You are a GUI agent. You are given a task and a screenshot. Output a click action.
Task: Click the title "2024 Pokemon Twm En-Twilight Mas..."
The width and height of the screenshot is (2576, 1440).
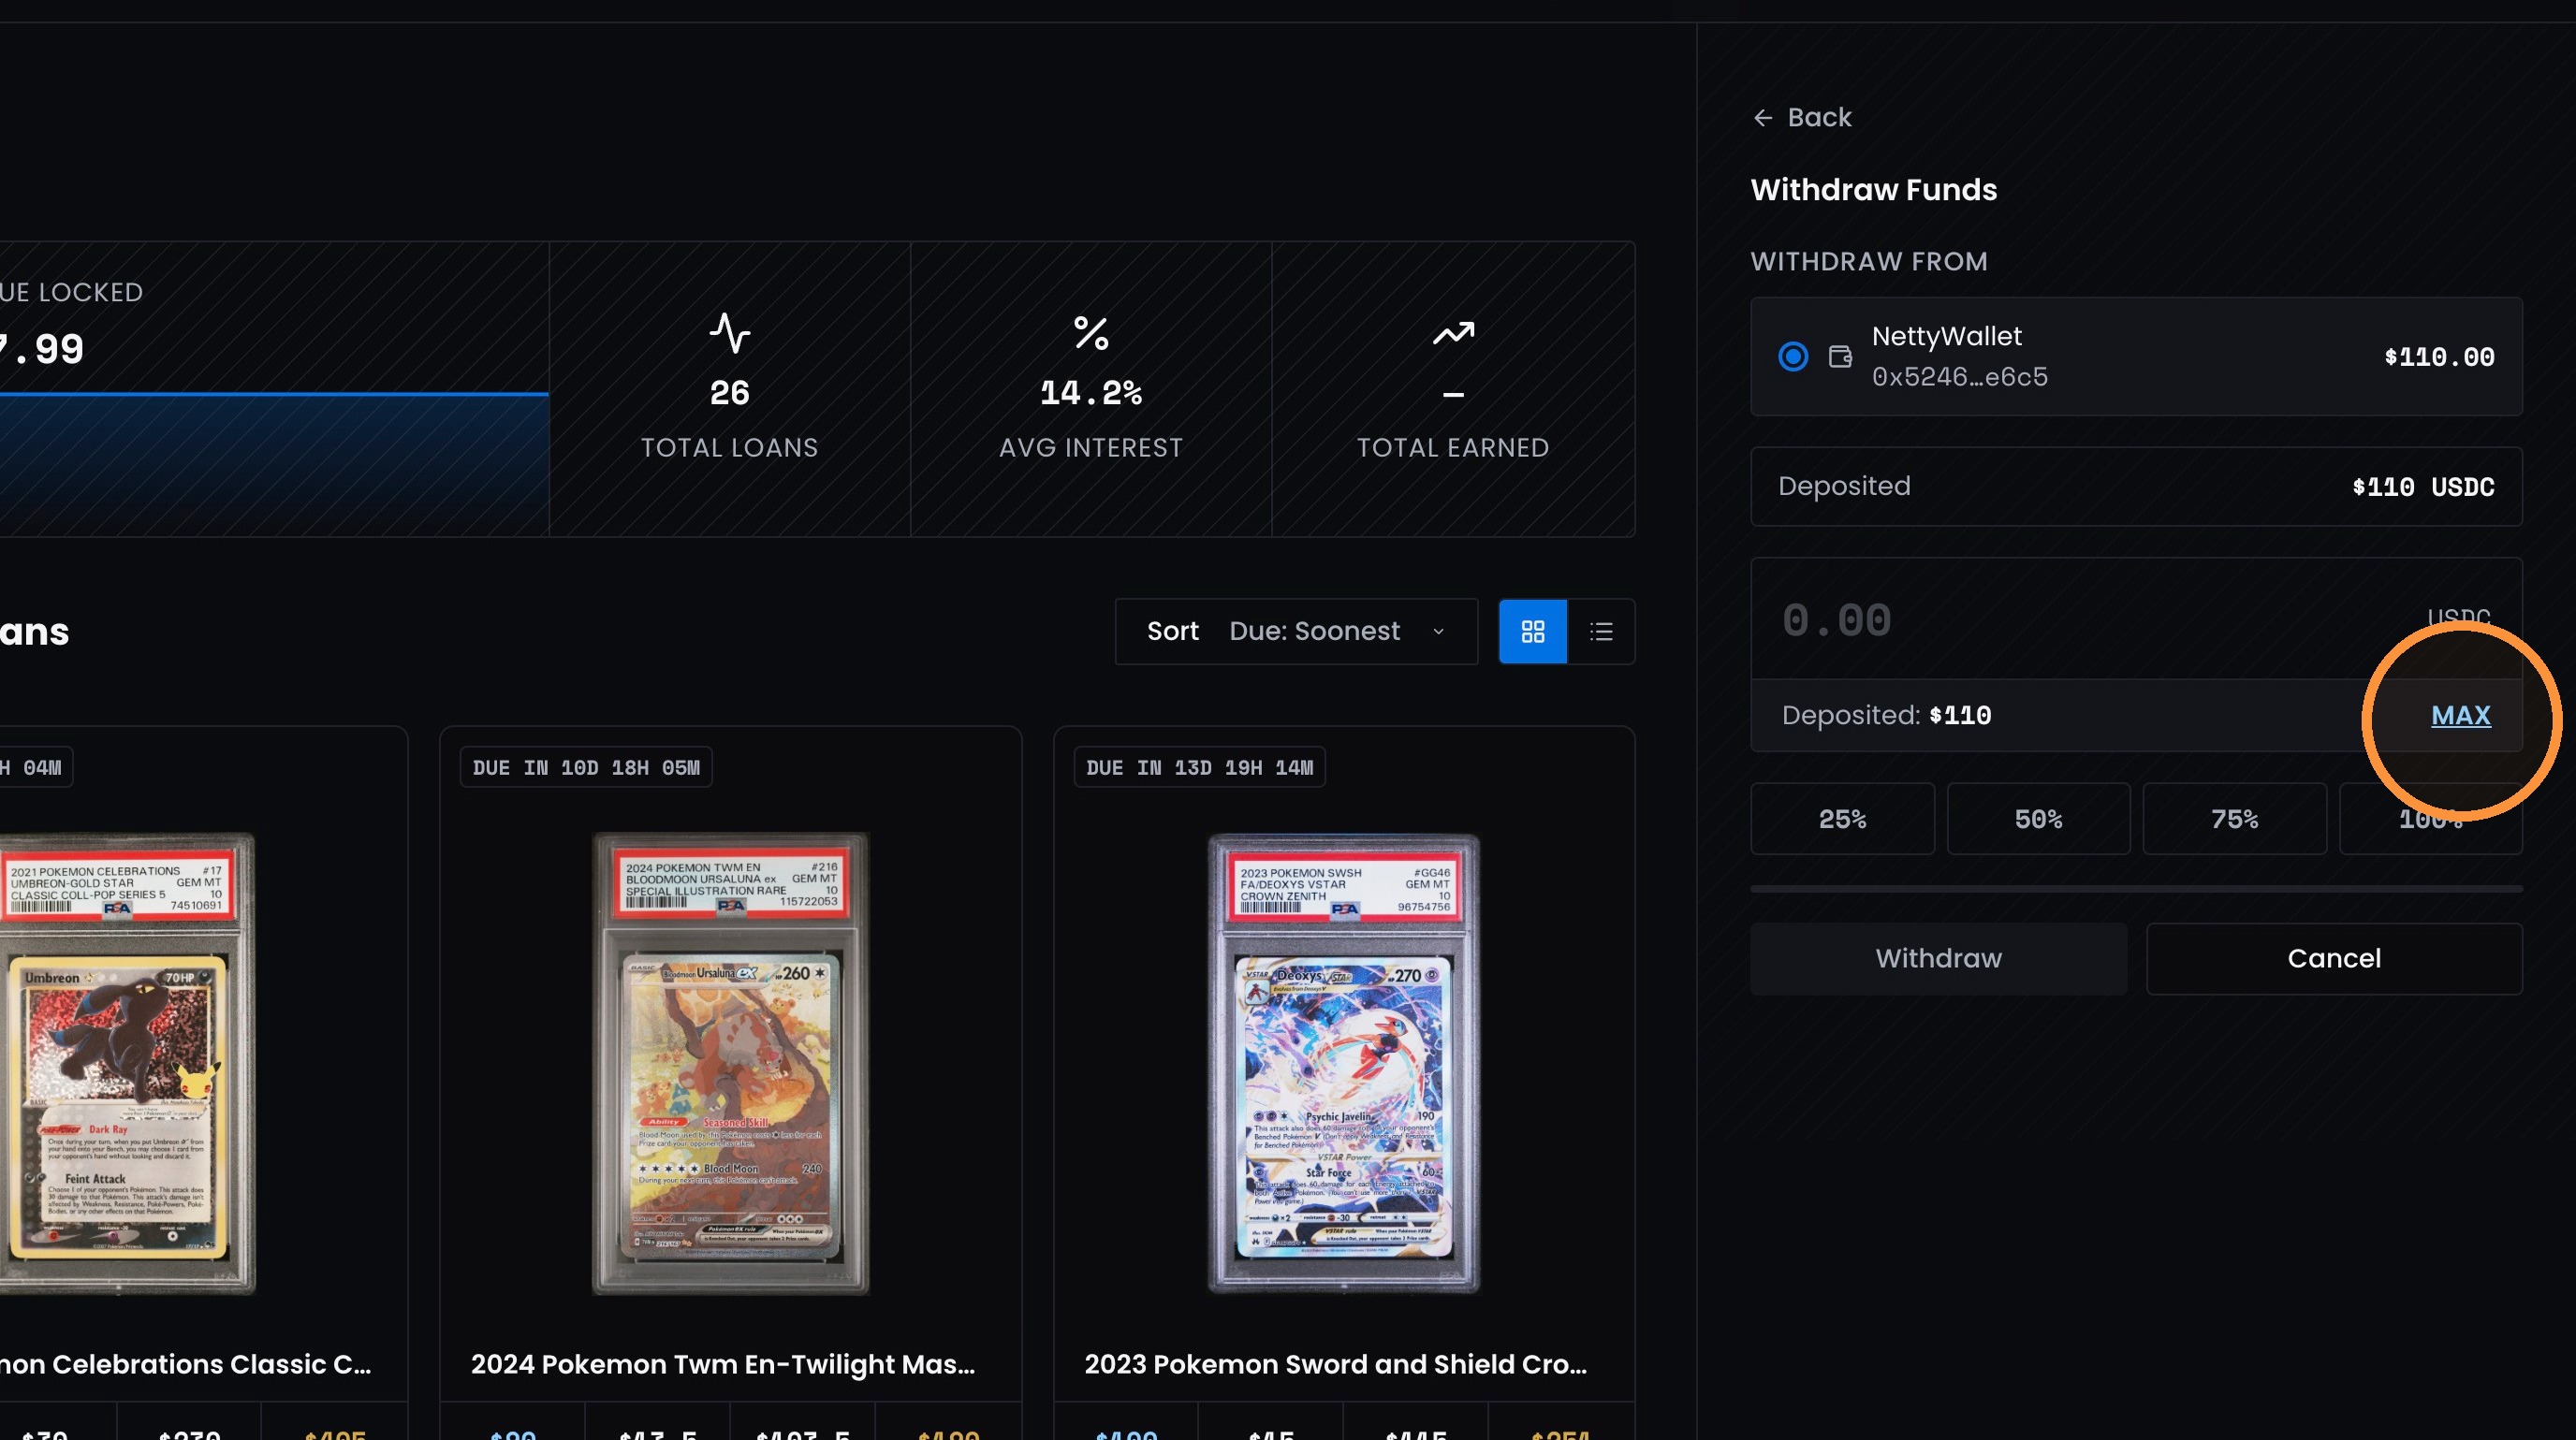click(x=723, y=1364)
